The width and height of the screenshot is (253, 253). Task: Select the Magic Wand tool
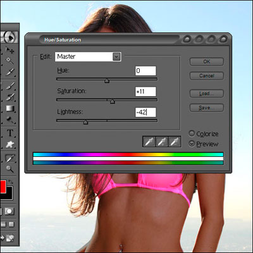pos(9,61)
